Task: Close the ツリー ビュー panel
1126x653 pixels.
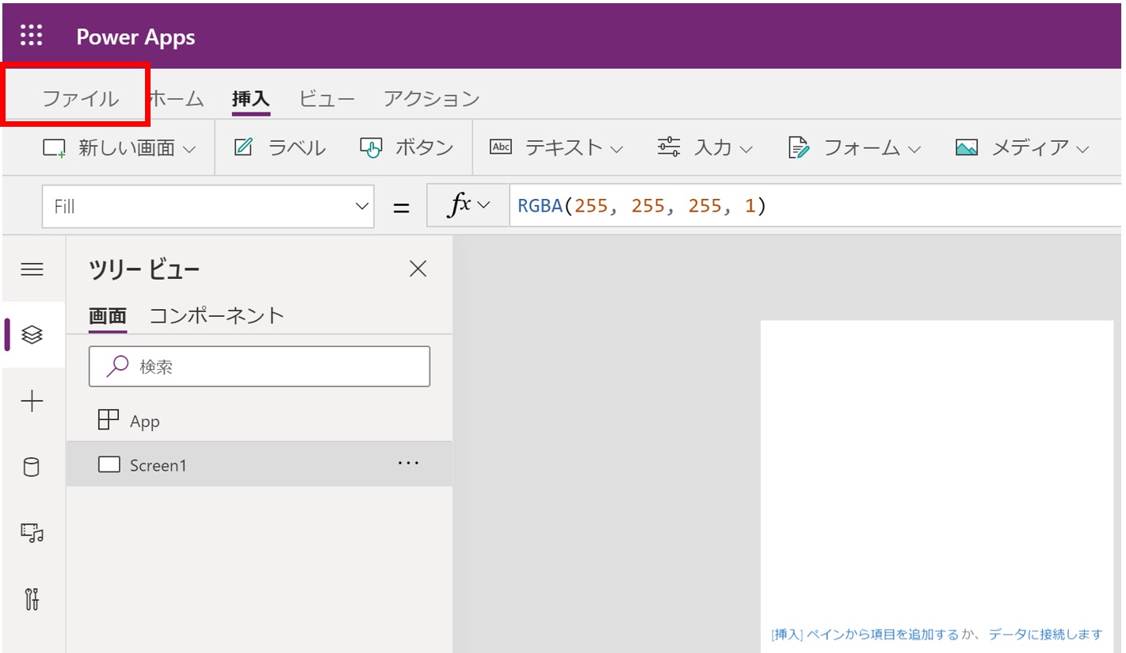Action: click(418, 269)
